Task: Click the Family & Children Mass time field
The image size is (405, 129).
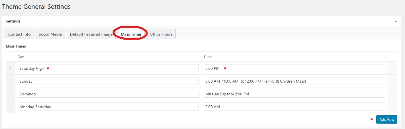Action: click(294, 81)
